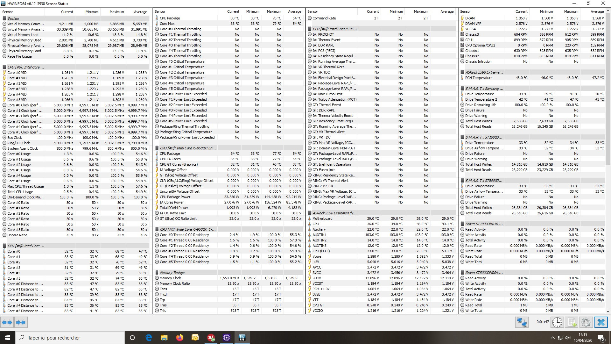611x344 pixels.
Task: Select the ASRock Z390 Extreme4 section header
Action: [x=334, y=213]
